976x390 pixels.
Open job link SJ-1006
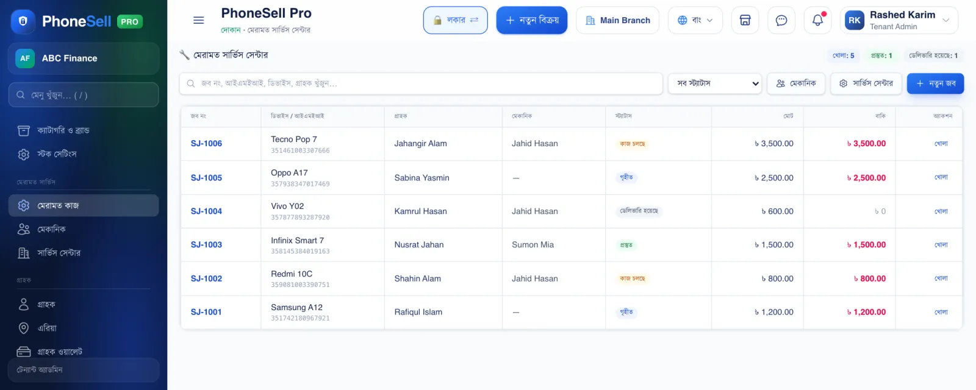click(x=206, y=144)
